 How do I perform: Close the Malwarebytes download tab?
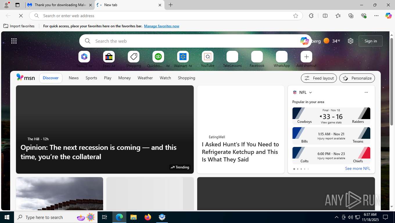(90, 5)
